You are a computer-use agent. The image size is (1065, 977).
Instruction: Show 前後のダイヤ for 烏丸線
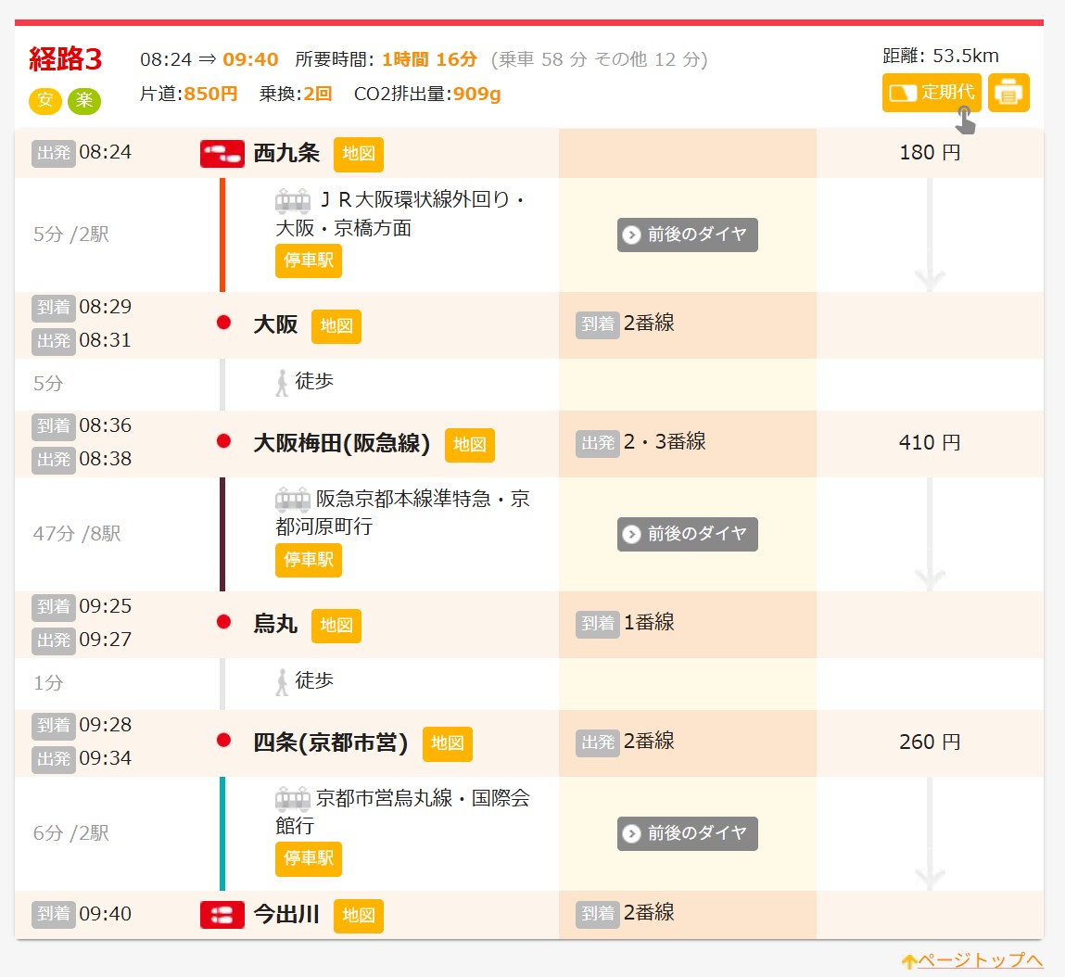[x=687, y=833]
